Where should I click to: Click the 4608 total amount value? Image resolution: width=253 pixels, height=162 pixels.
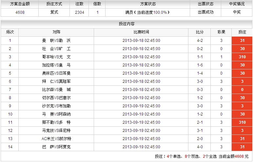tap(20, 12)
